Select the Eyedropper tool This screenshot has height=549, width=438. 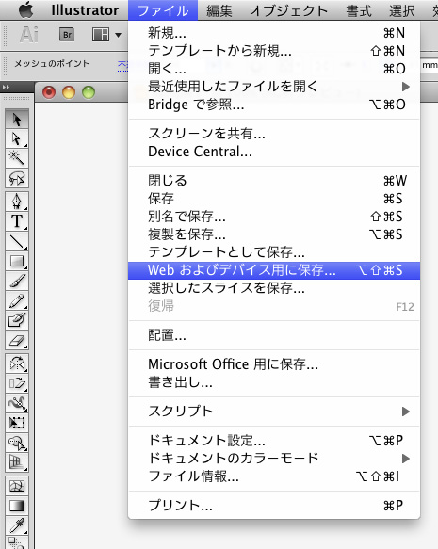tap(17, 525)
